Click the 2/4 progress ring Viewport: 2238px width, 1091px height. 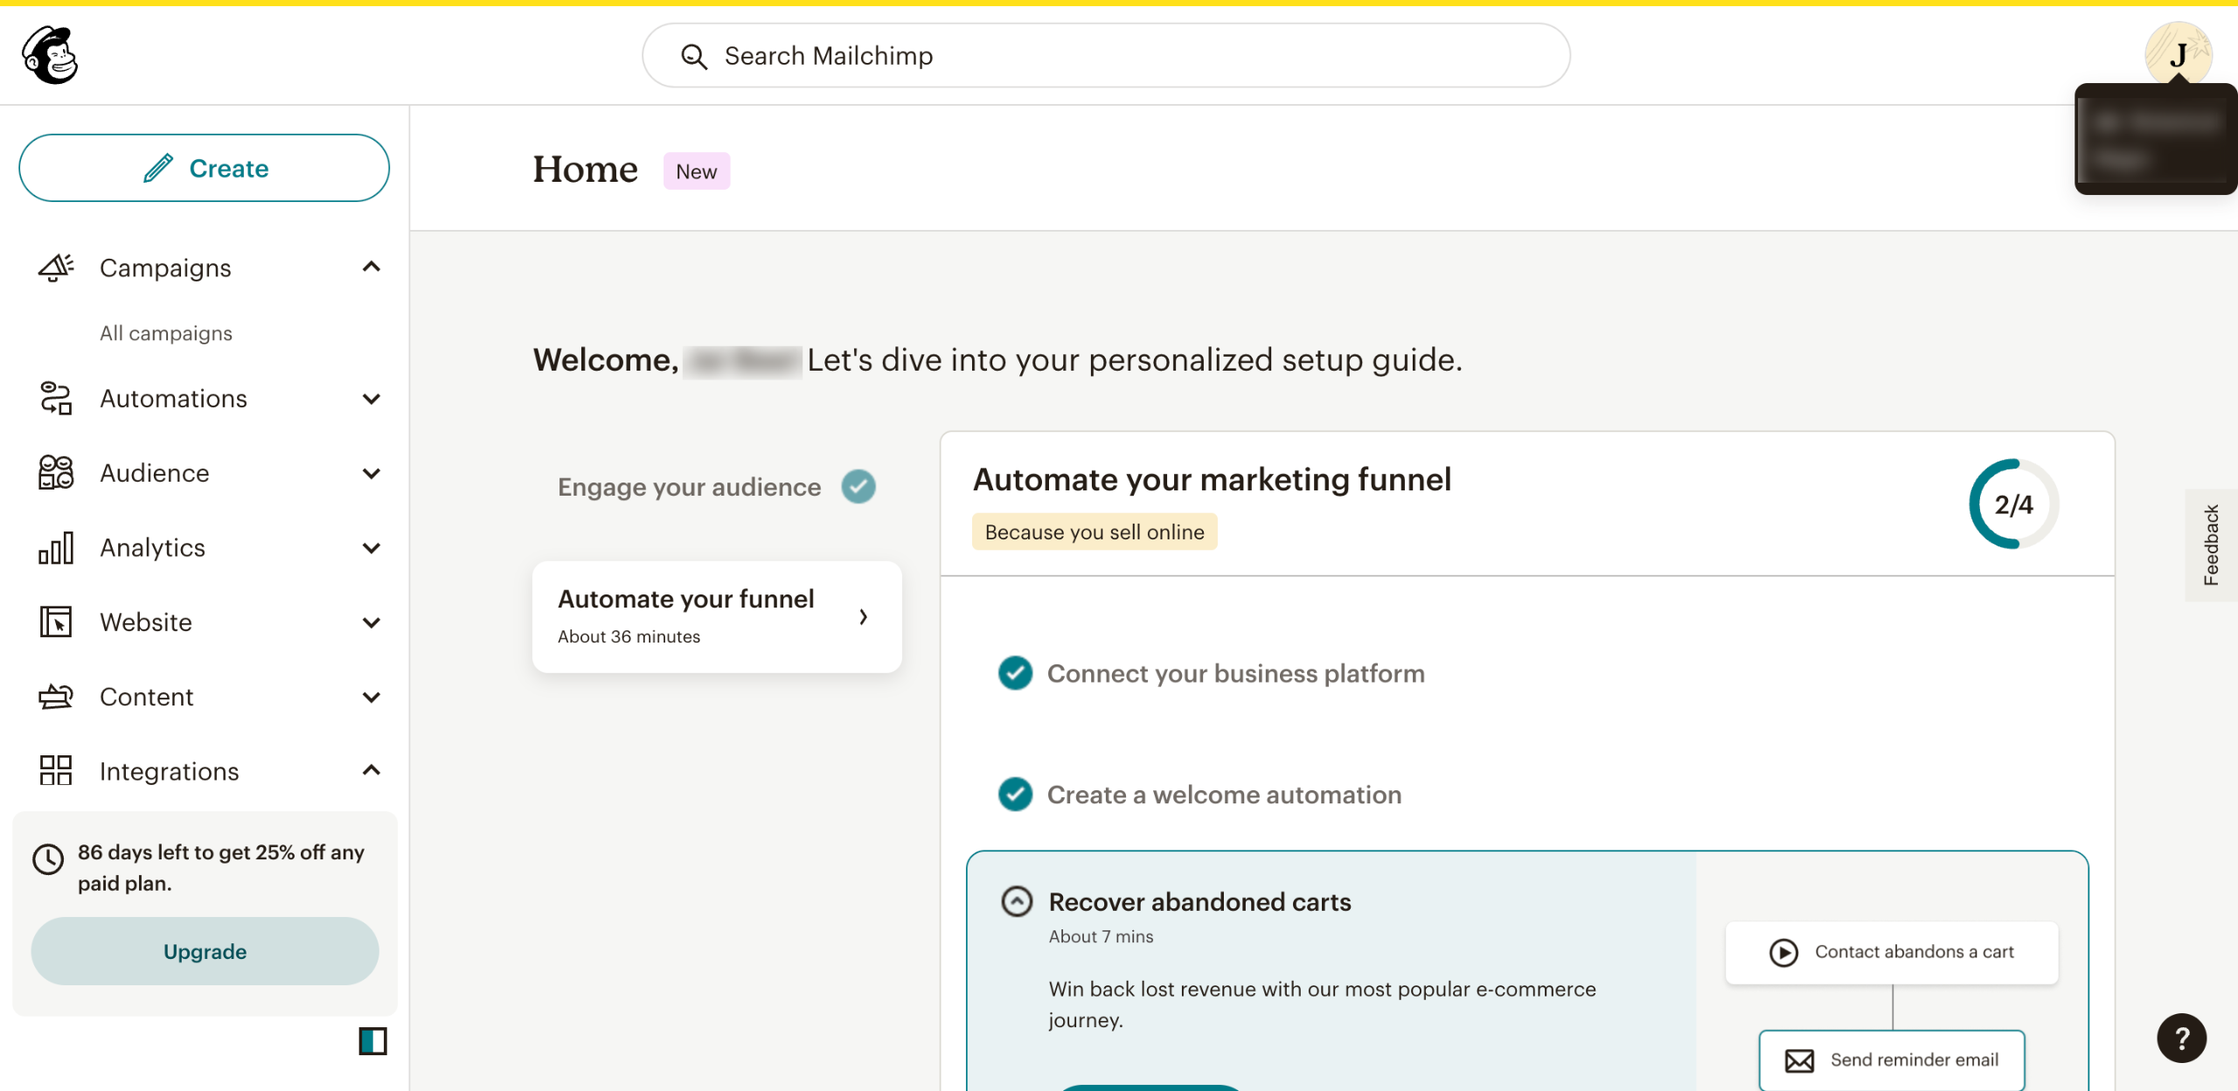[2013, 504]
